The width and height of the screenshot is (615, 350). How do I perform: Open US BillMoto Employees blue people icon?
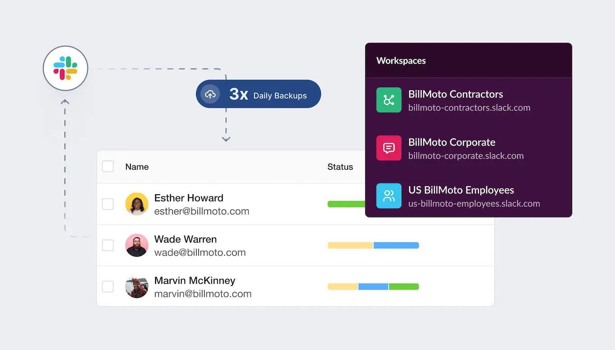389,196
